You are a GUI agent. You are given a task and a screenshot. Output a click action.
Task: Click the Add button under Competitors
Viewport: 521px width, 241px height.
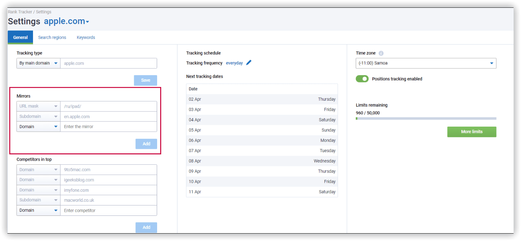click(146, 227)
